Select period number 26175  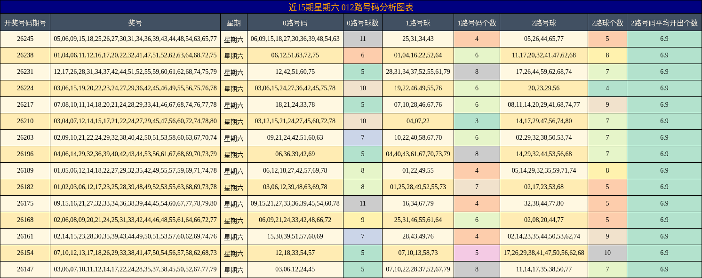click(x=25, y=204)
